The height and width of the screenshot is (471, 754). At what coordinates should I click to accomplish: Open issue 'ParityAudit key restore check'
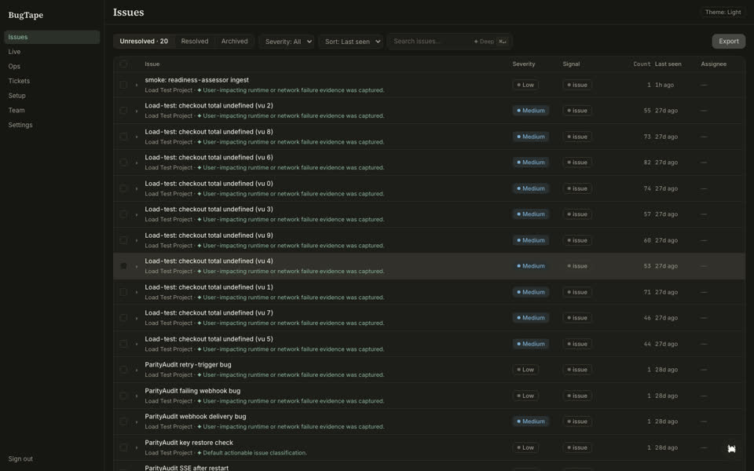(x=189, y=443)
